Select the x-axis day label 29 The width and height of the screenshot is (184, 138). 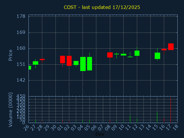pyautogui.click(x=47, y=128)
